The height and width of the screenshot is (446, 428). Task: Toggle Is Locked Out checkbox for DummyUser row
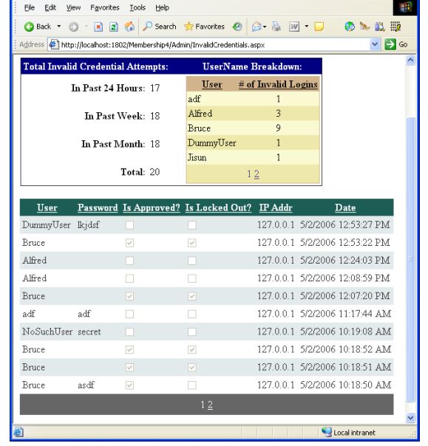[x=192, y=225]
